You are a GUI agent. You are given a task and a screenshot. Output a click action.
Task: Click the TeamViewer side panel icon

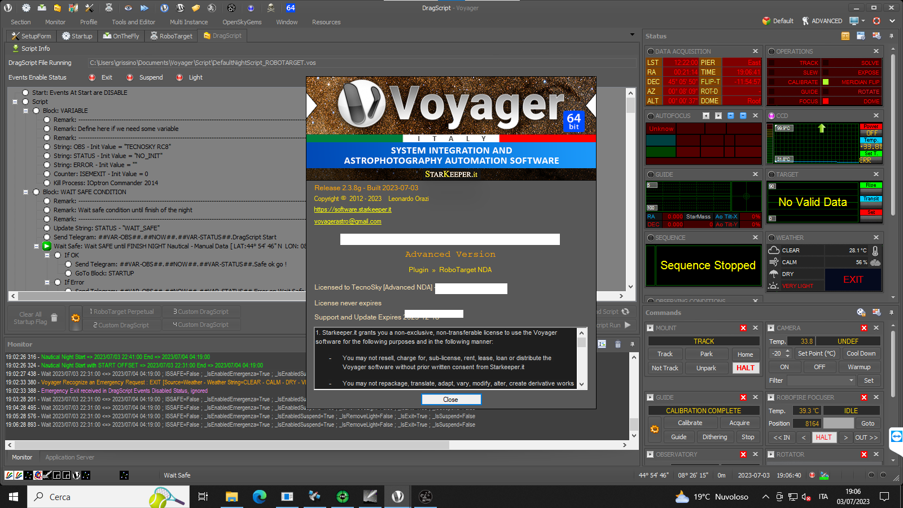896,436
